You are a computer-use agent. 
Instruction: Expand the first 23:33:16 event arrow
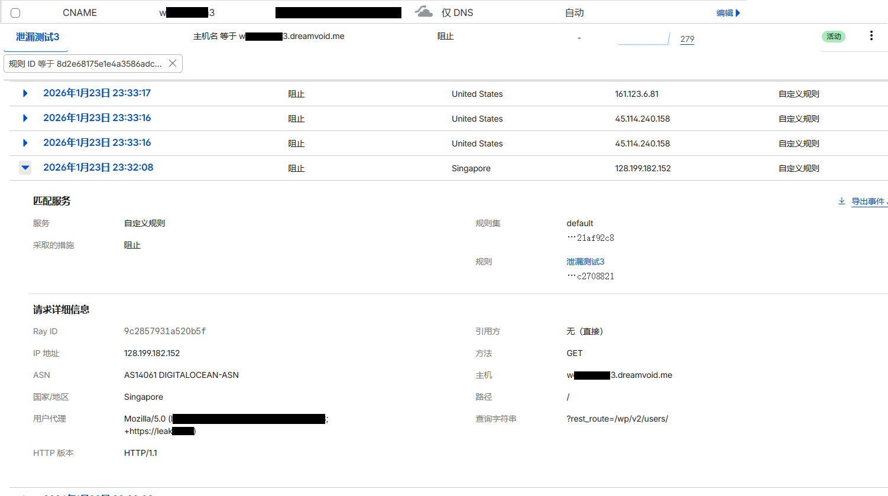click(x=25, y=118)
